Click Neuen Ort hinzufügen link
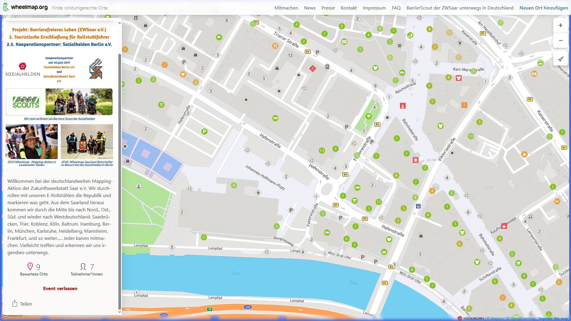Image resolution: width=571 pixels, height=321 pixels. point(543,8)
